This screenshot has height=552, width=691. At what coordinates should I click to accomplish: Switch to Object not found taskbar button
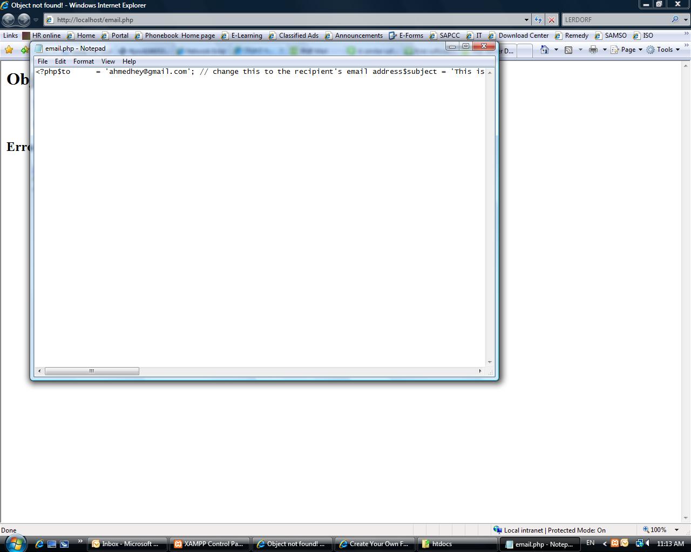click(292, 544)
